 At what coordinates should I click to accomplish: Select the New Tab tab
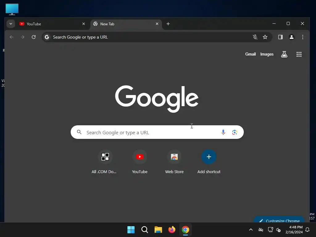126,24
